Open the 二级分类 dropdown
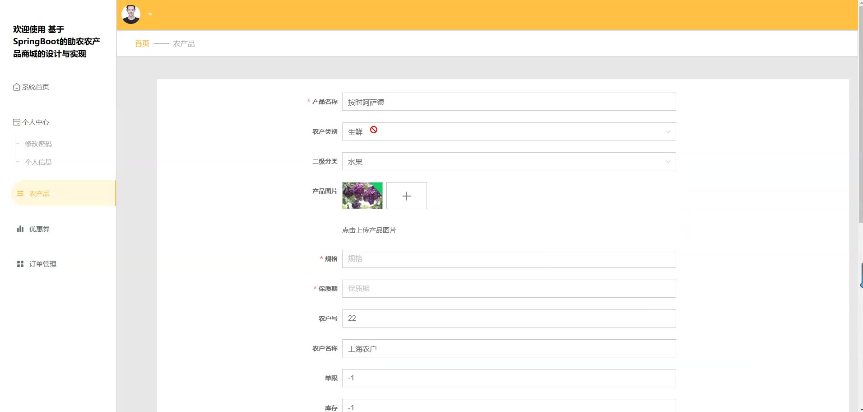The image size is (863, 412). (509, 161)
